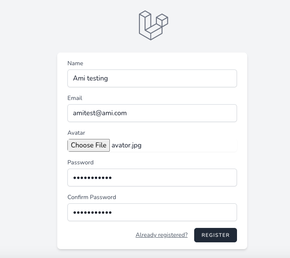Open the Choose File avatar picker

click(x=89, y=145)
